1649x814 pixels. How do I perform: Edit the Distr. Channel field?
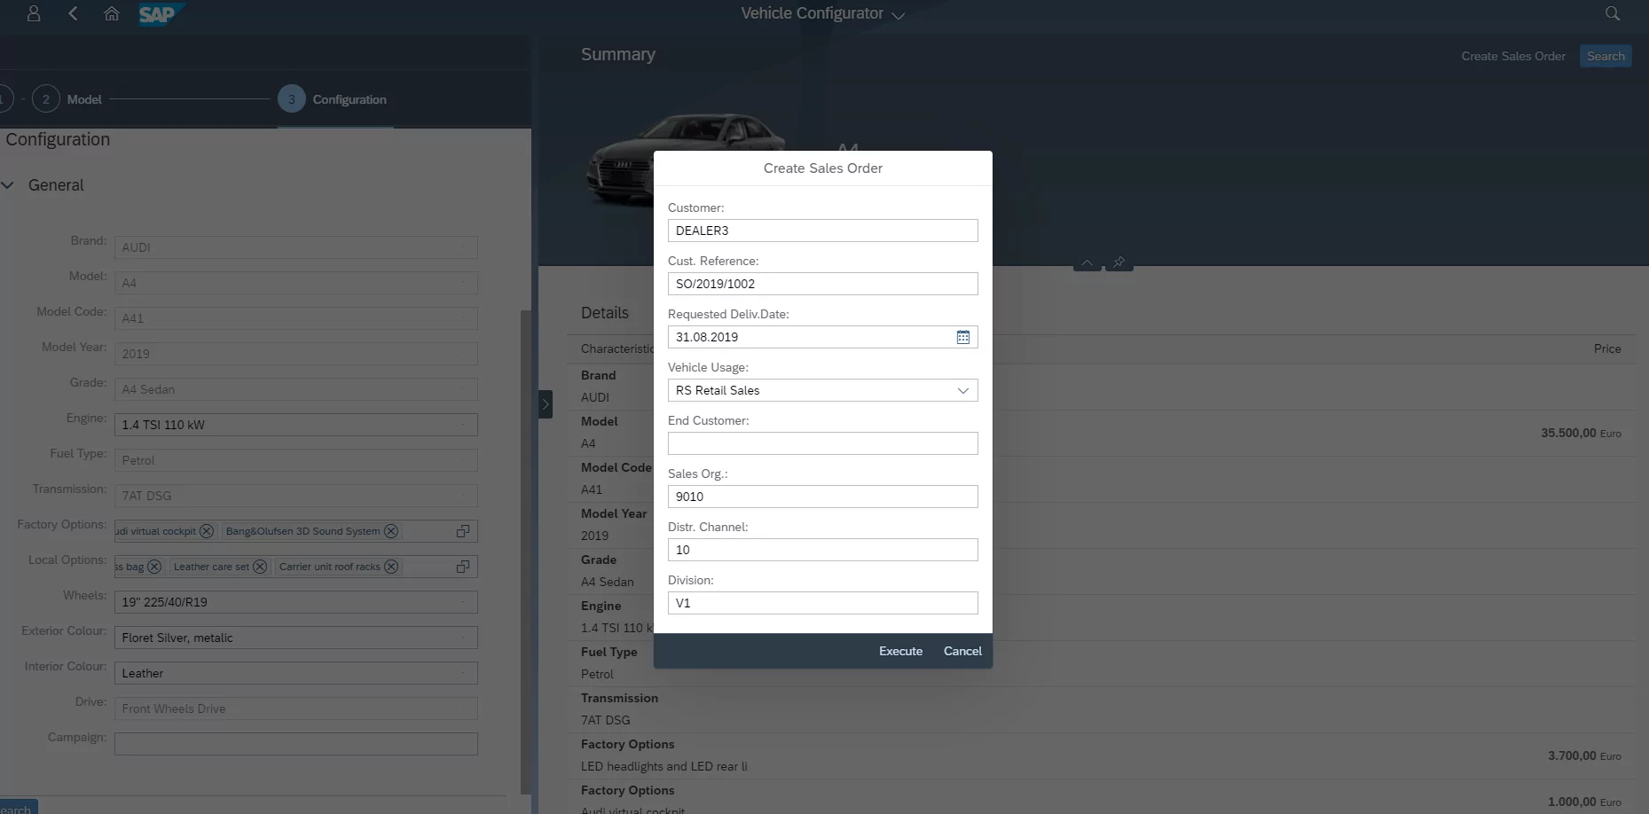822,550
